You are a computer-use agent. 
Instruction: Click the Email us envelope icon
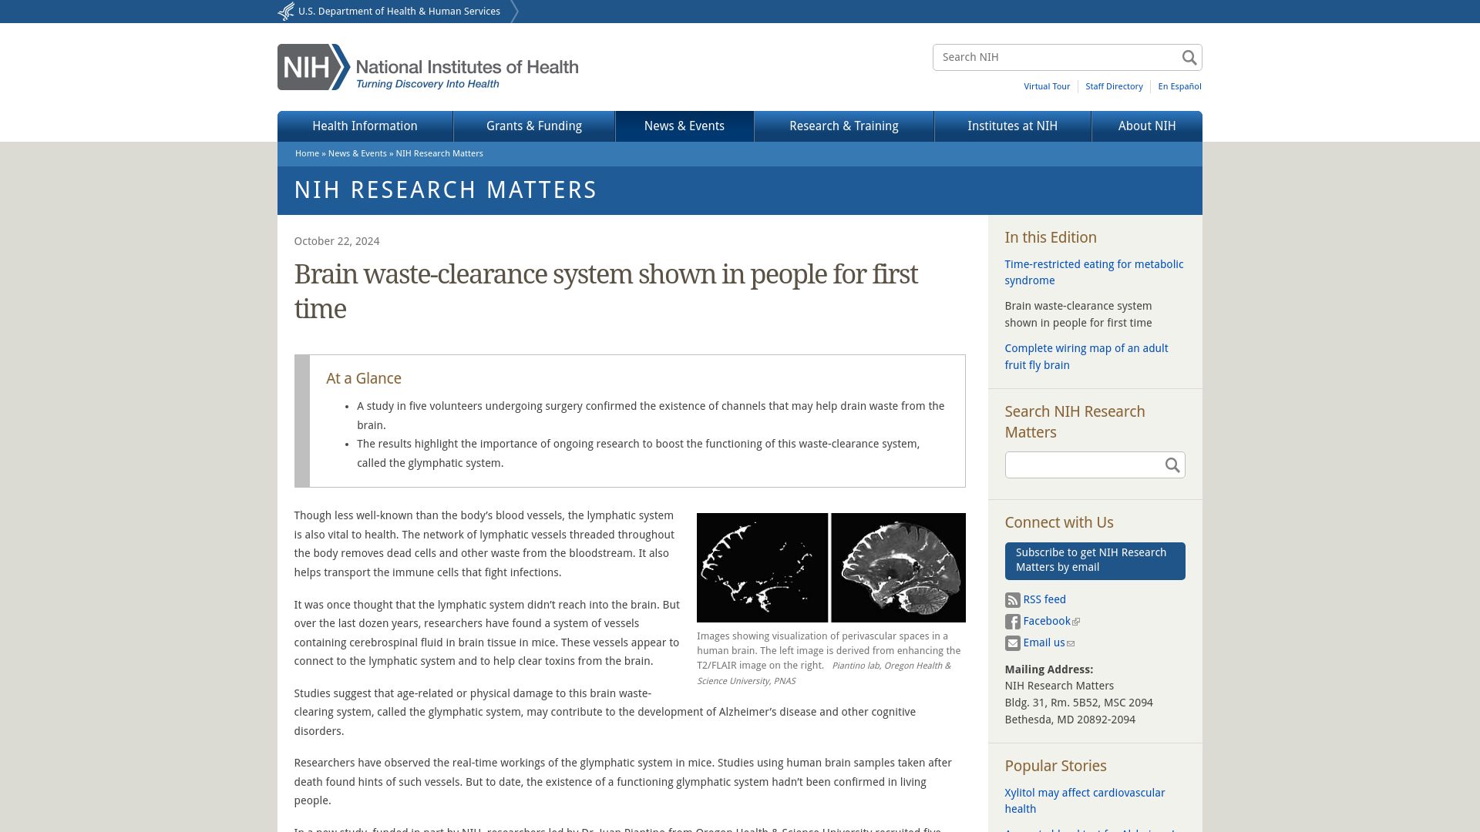click(1012, 643)
